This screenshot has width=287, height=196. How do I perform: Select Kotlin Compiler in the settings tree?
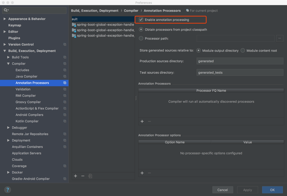(27, 121)
